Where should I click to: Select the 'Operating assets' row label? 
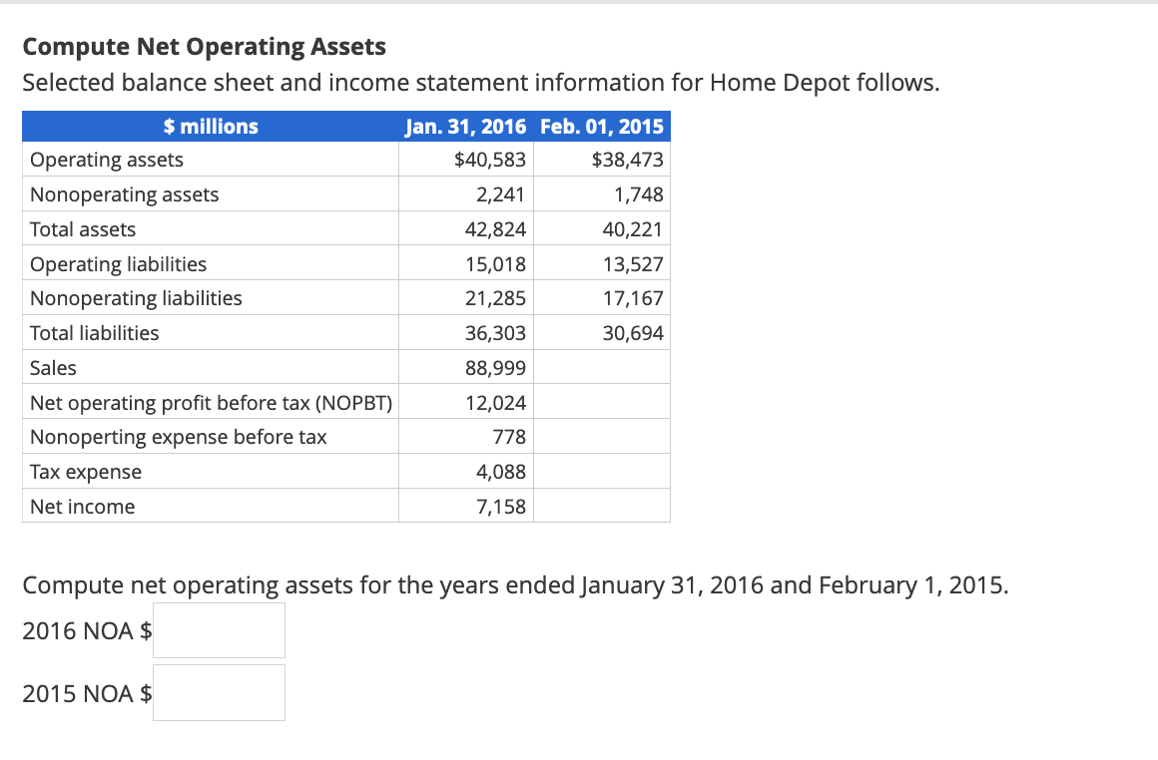coord(106,160)
